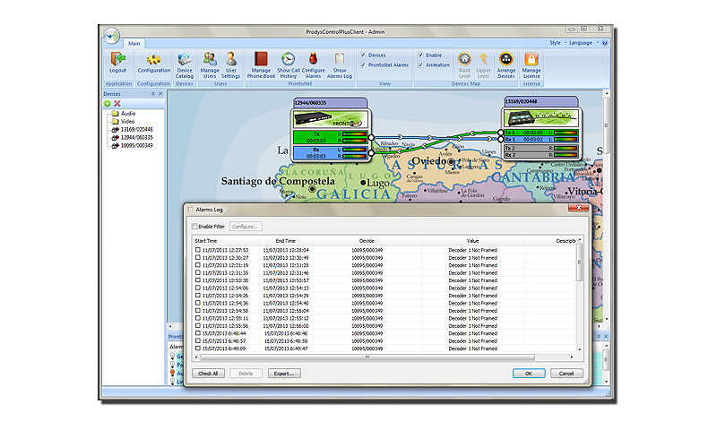Open the Language dropdown
Screen dimensions: 717x430
(581, 42)
